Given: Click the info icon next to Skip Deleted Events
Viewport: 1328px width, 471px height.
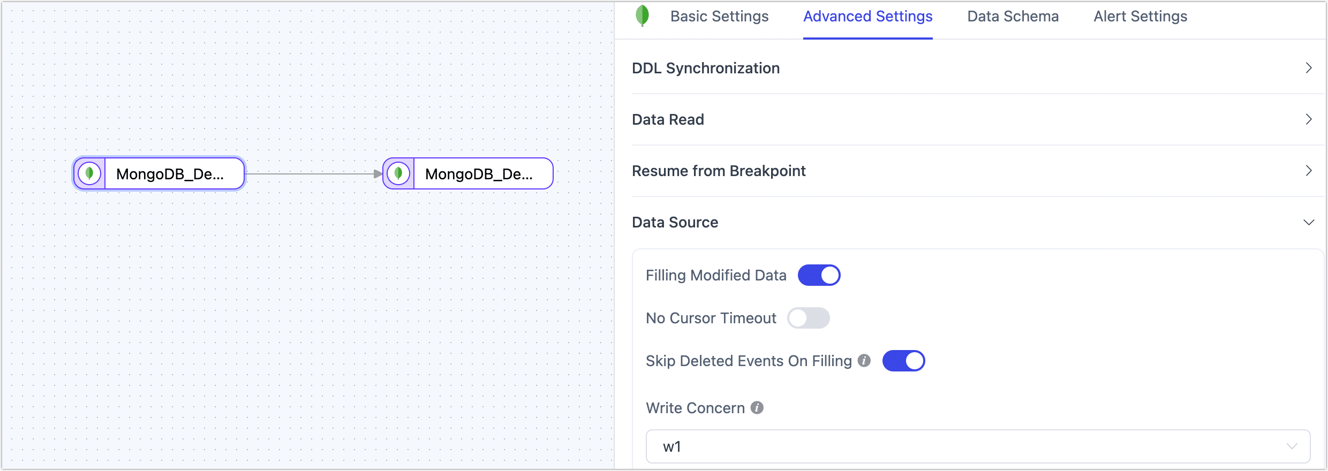Looking at the screenshot, I should 864,361.
